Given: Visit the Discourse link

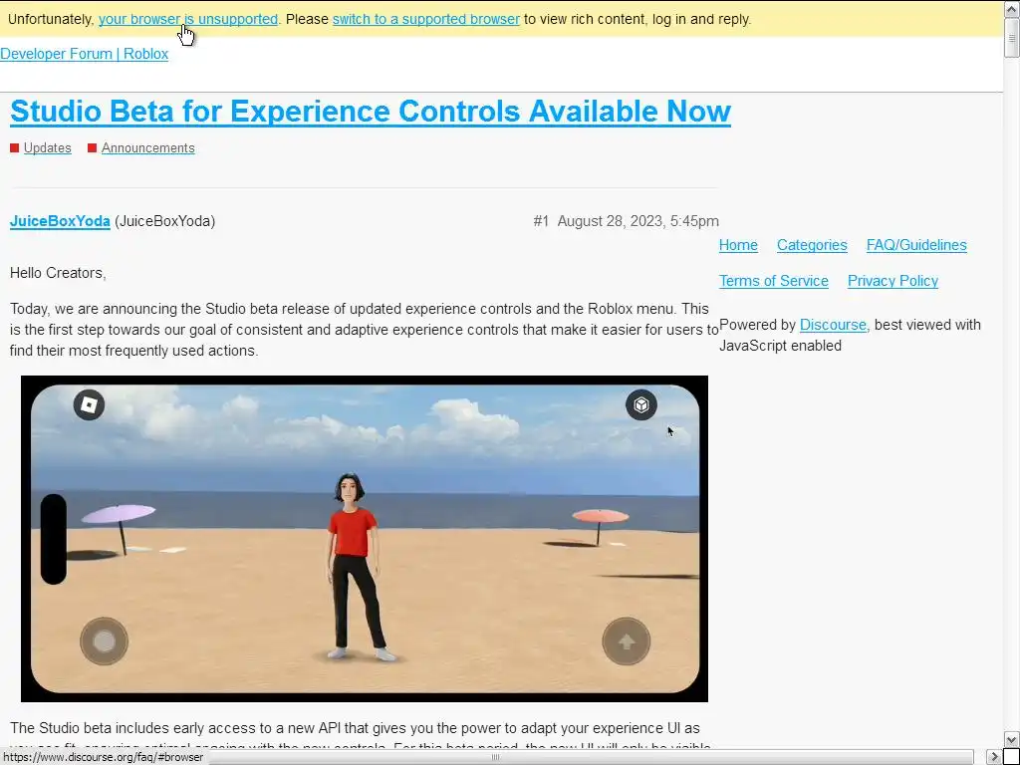Looking at the screenshot, I should tap(833, 325).
